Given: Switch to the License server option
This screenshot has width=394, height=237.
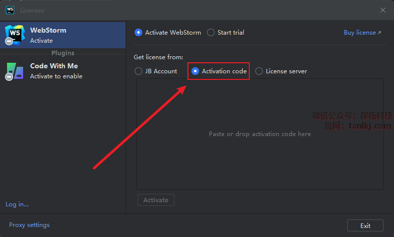Looking at the screenshot, I should tap(259, 71).
